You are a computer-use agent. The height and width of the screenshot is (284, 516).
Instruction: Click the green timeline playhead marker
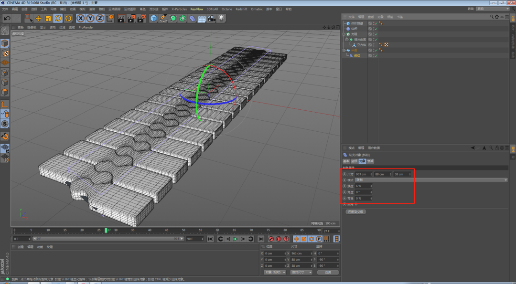[106, 231]
